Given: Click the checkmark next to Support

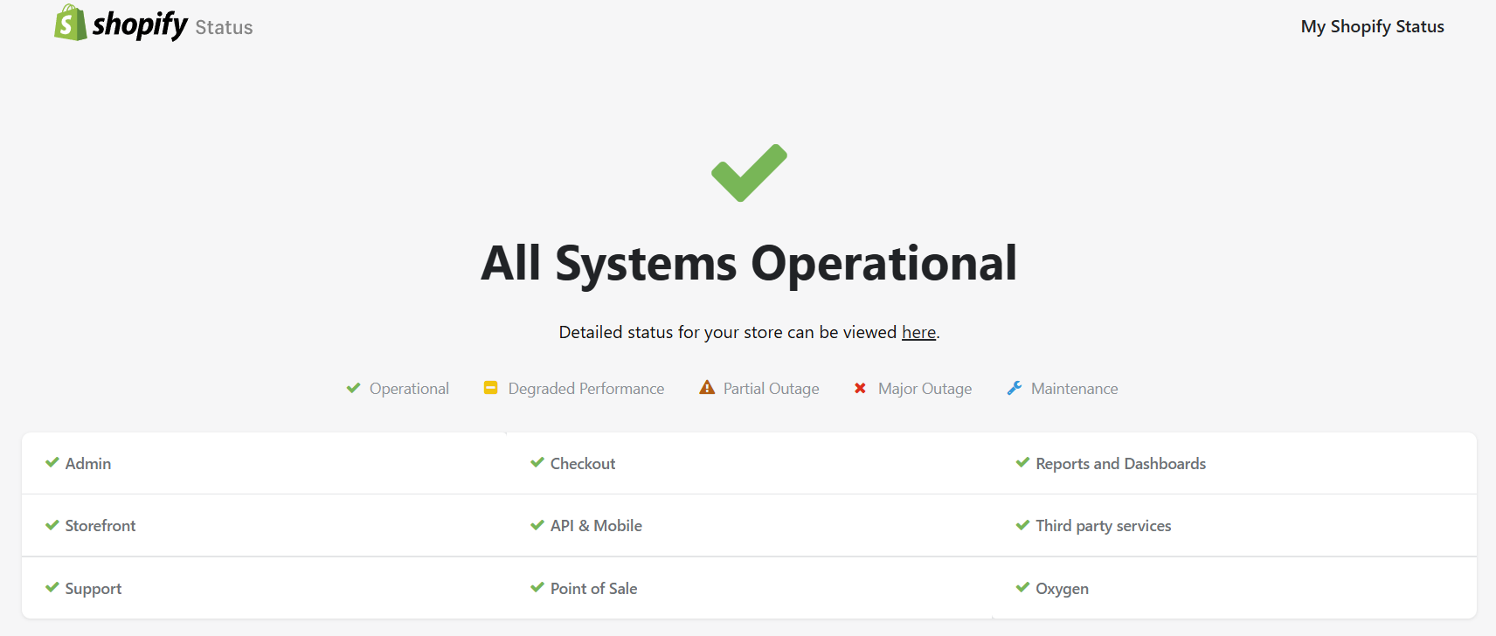Looking at the screenshot, I should [52, 587].
